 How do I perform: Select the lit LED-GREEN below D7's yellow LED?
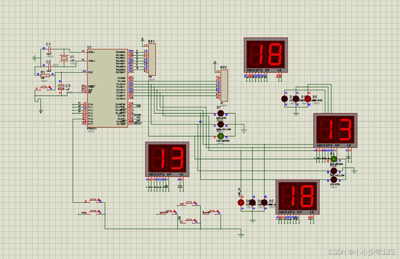pyautogui.click(x=221, y=136)
